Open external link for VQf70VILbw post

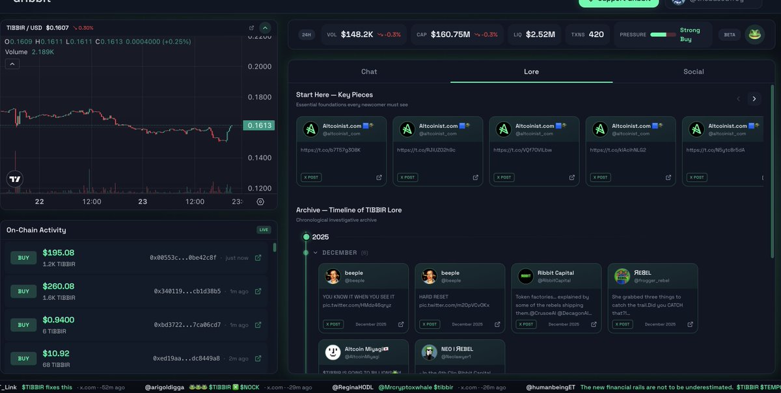click(572, 177)
